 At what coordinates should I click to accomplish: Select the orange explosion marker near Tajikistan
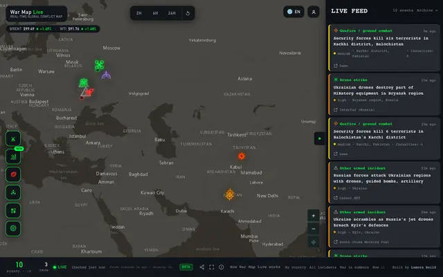click(242, 156)
